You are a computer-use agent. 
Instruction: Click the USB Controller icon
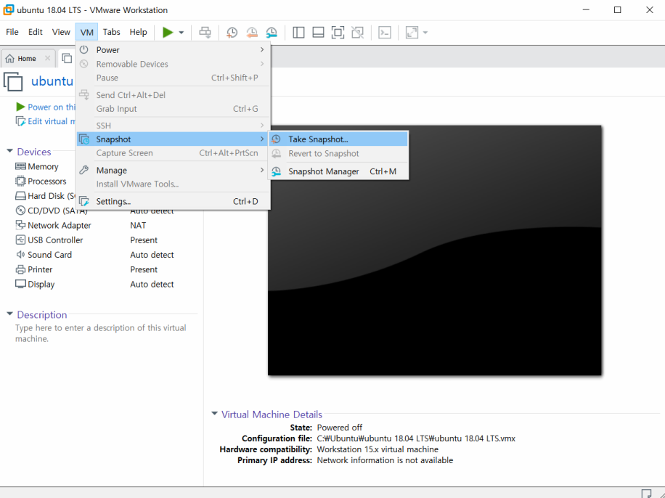click(20, 240)
